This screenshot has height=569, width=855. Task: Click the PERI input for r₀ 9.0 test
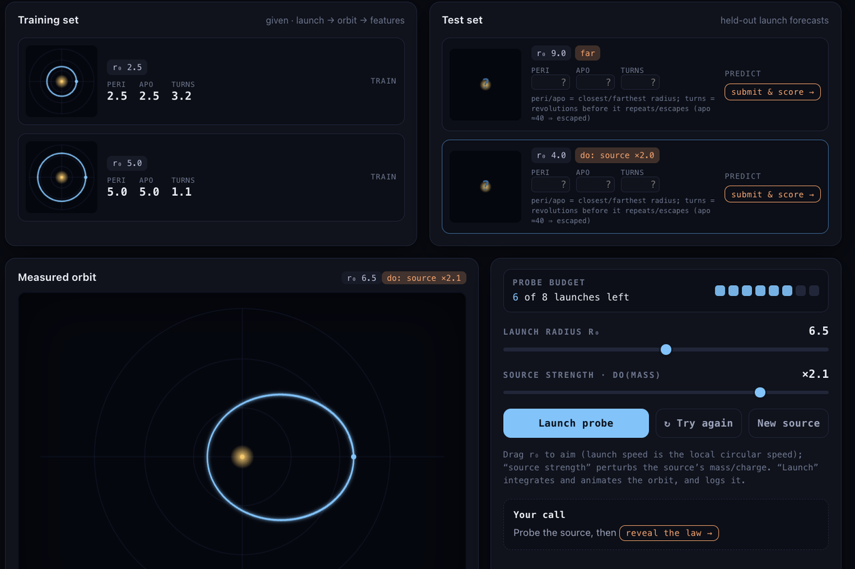coord(550,83)
